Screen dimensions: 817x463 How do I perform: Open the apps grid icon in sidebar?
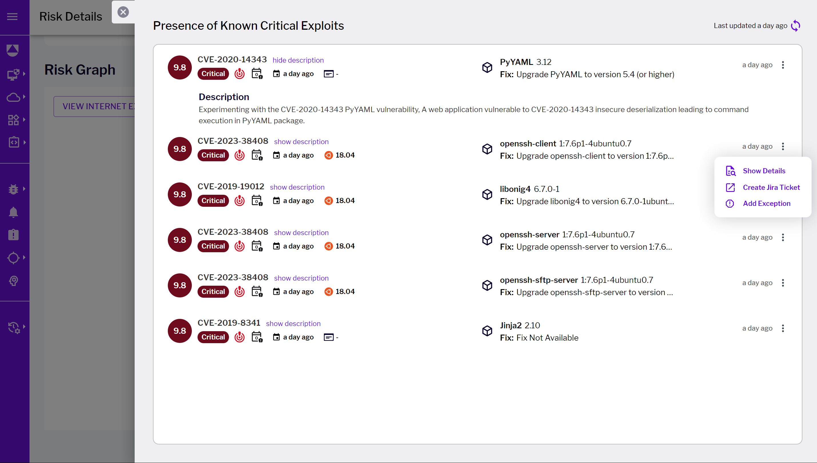click(13, 120)
